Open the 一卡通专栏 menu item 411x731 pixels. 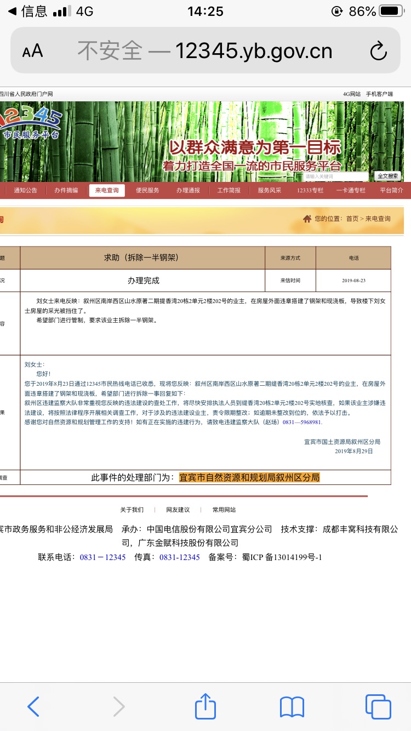pos(351,190)
